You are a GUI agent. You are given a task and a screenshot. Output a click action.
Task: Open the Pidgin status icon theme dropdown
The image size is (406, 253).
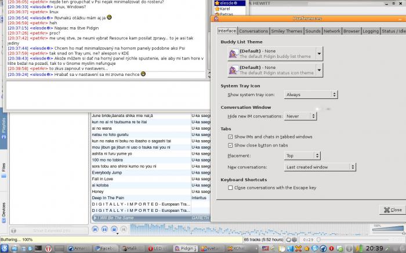(275, 70)
